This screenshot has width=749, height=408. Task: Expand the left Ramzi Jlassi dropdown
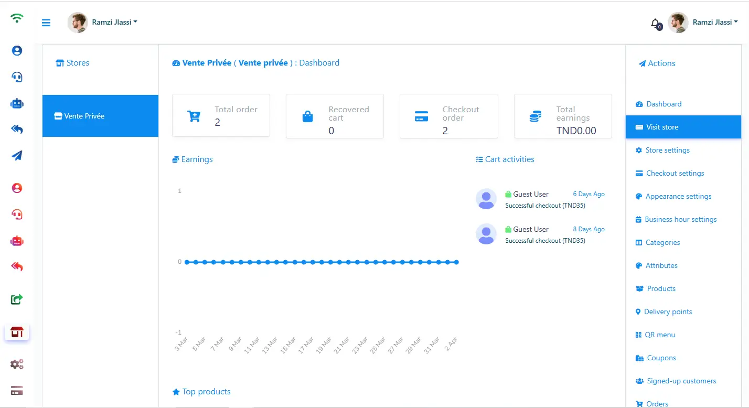click(x=114, y=23)
